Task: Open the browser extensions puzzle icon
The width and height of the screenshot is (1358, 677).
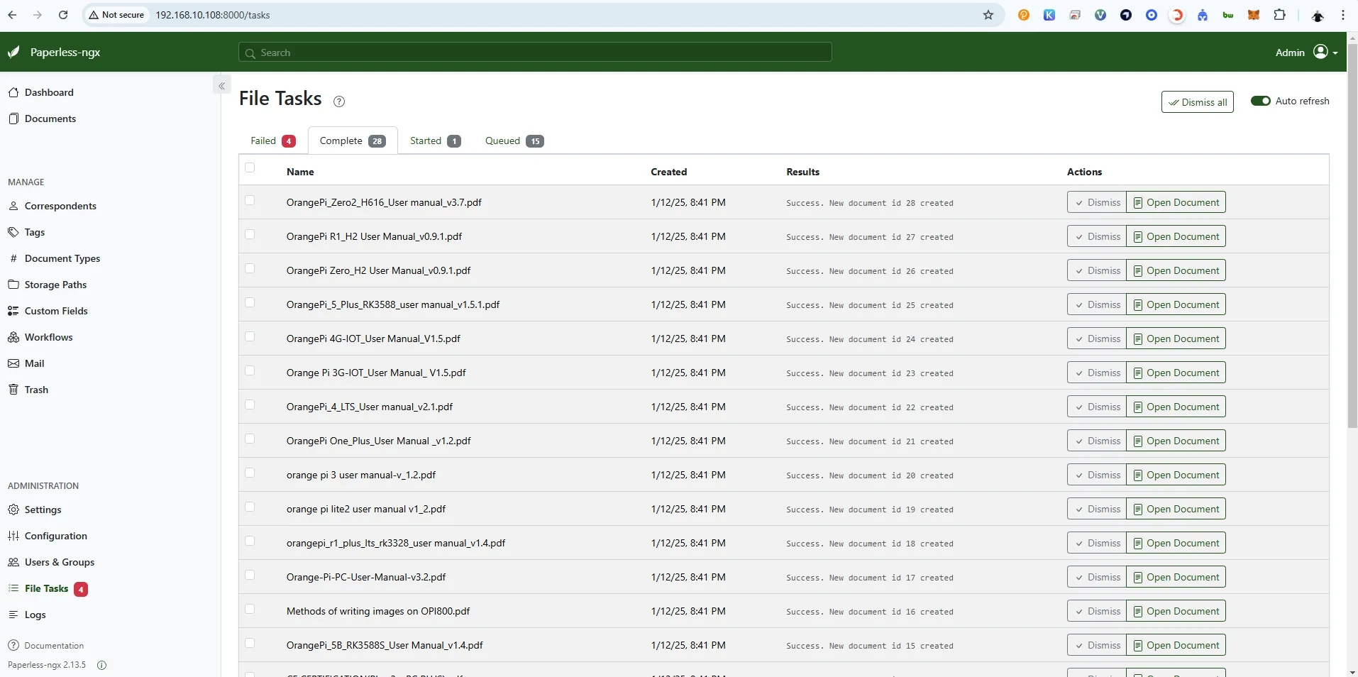Action: click(x=1279, y=15)
